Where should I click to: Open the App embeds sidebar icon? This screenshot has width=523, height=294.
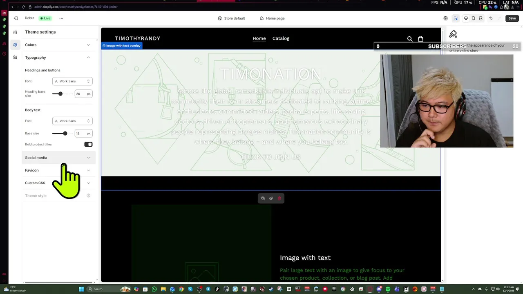(x=15, y=58)
